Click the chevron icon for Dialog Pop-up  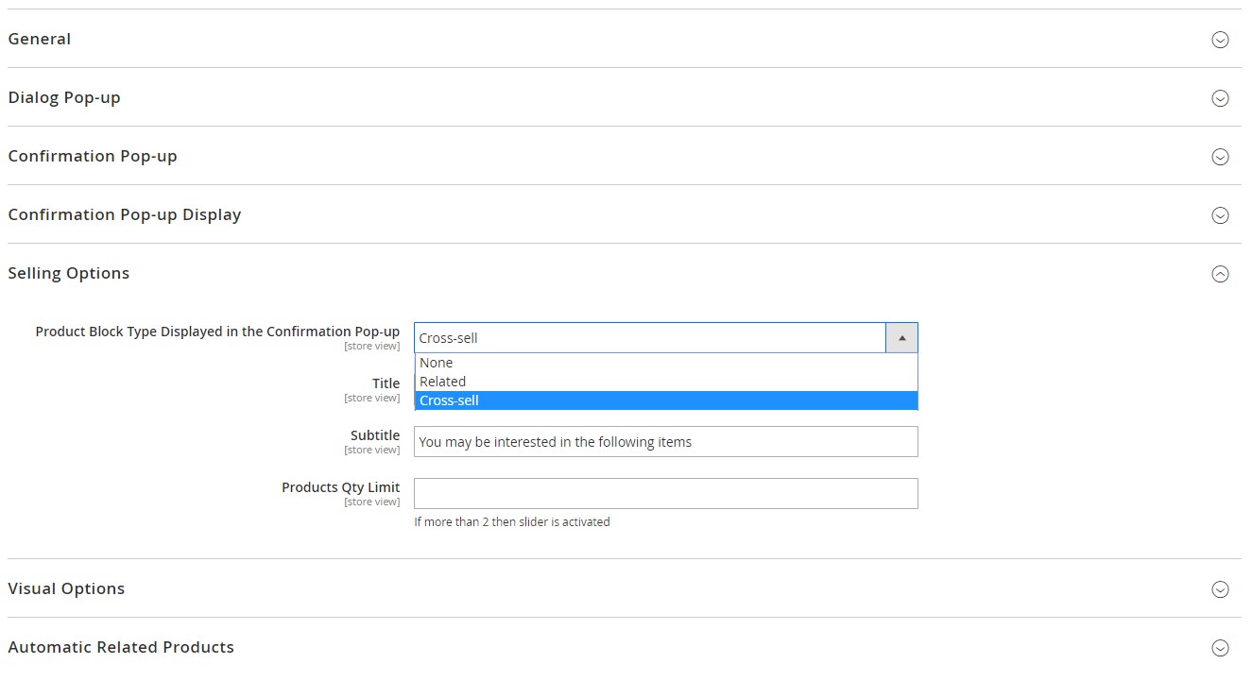1220,98
